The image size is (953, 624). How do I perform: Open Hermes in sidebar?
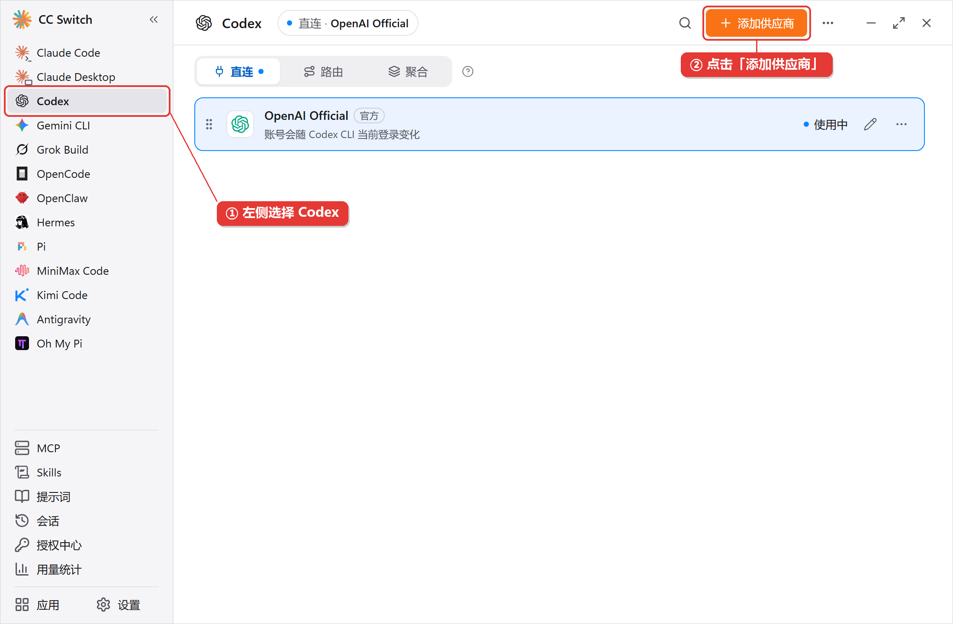pos(87,222)
